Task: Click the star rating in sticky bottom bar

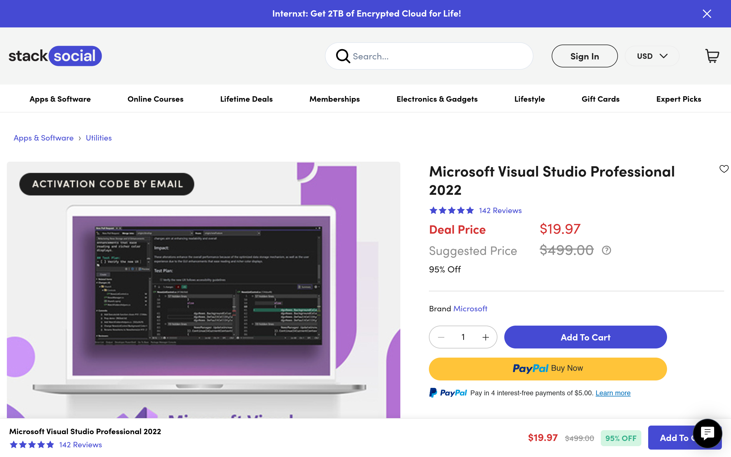Action: click(x=32, y=445)
